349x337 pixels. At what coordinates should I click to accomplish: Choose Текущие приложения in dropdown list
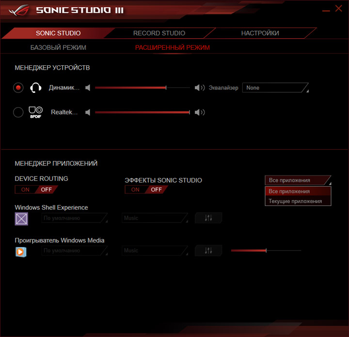pyautogui.click(x=298, y=201)
